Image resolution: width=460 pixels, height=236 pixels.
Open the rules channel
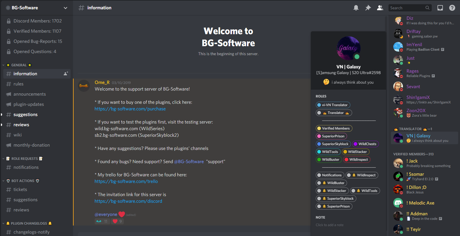tap(37, 84)
